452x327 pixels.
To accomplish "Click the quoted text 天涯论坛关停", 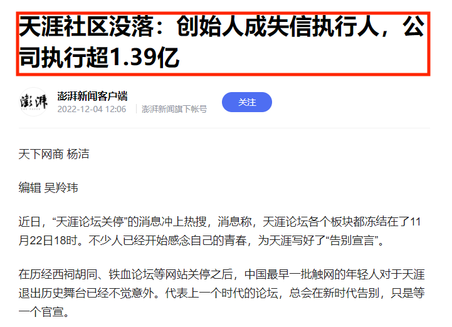I will click(x=90, y=222).
